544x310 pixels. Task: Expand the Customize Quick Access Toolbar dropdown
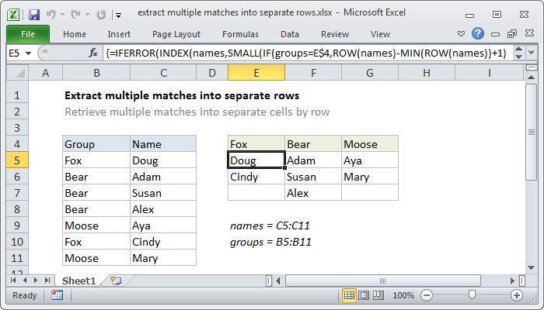click(x=117, y=15)
